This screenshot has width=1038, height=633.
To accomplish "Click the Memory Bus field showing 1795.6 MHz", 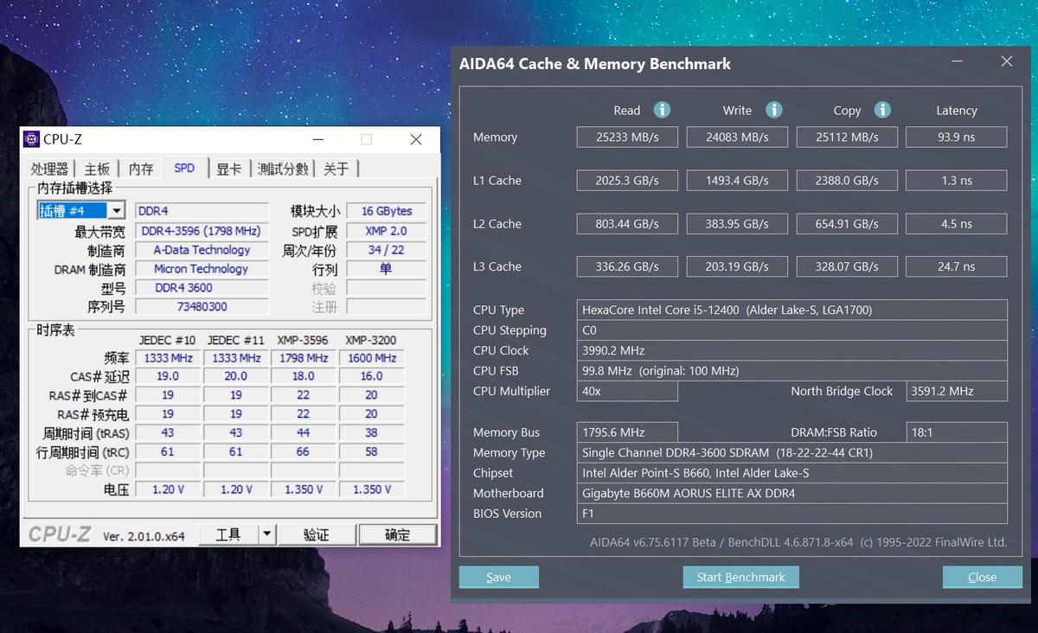I will pos(627,432).
